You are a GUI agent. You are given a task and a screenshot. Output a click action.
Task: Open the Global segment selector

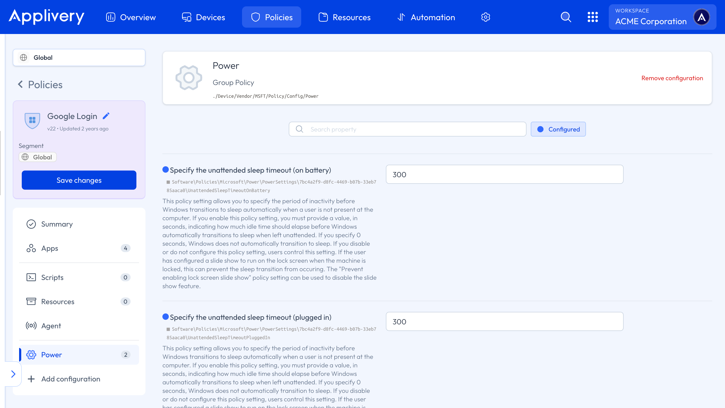(x=79, y=57)
